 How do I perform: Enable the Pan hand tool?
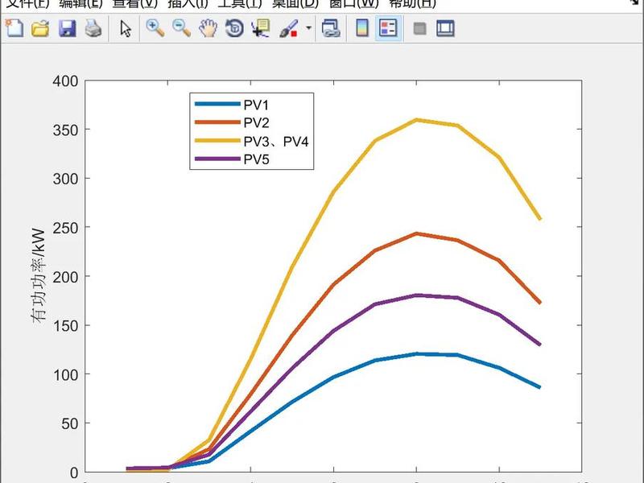pyautogui.click(x=208, y=28)
